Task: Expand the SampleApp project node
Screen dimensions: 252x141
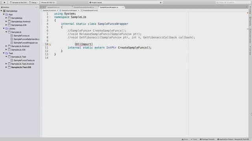Action: pyautogui.click(x=6, y=18)
